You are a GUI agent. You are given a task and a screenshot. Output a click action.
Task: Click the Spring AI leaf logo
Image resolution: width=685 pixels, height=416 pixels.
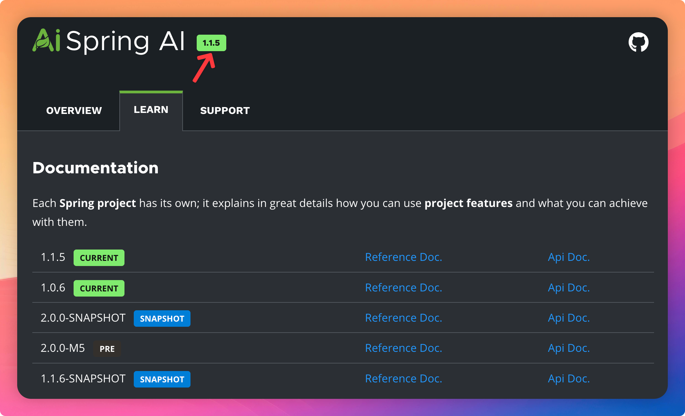(x=46, y=41)
